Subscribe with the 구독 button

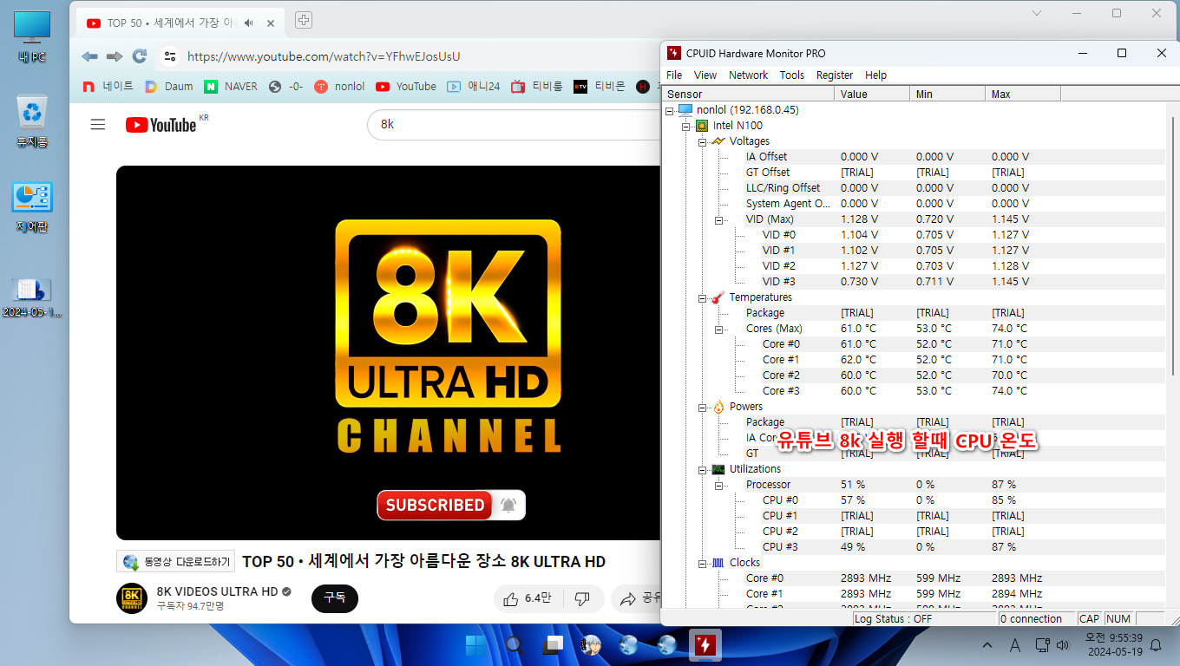pyautogui.click(x=335, y=598)
